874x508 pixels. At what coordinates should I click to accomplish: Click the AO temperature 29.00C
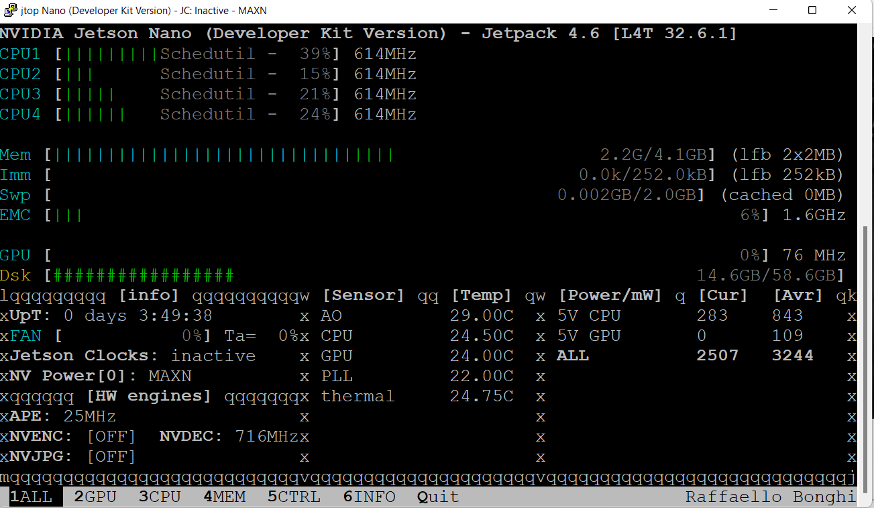pyautogui.click(x=482, y=316)
